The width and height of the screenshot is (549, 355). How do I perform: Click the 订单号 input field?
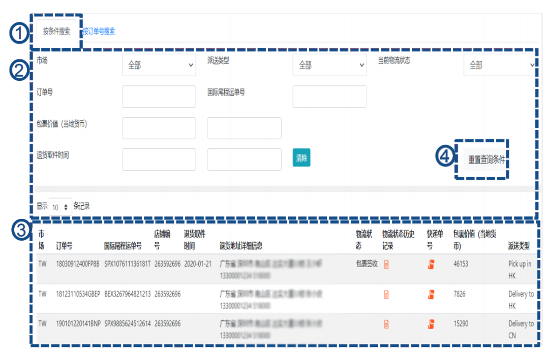[159, 96]
